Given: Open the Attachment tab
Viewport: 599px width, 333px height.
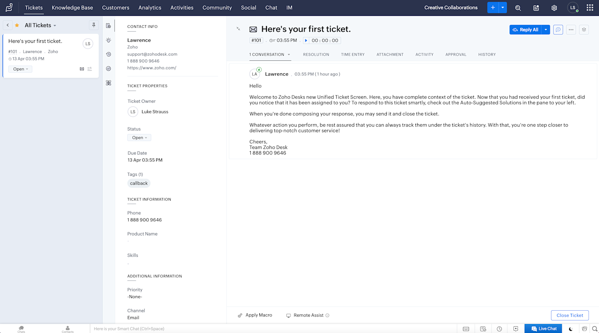Looking at the screenshot, I should point(390,54).
